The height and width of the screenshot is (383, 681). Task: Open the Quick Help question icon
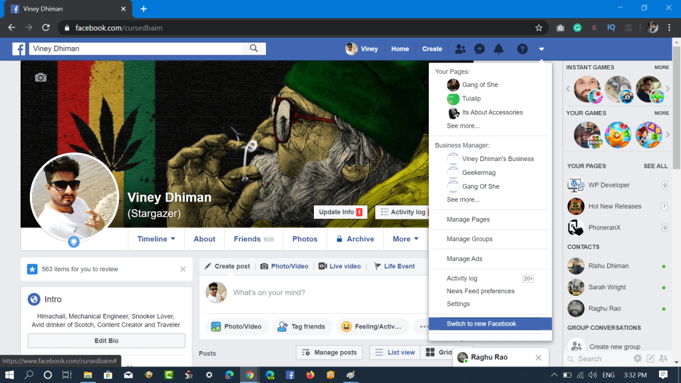click(x=522, y=49)
